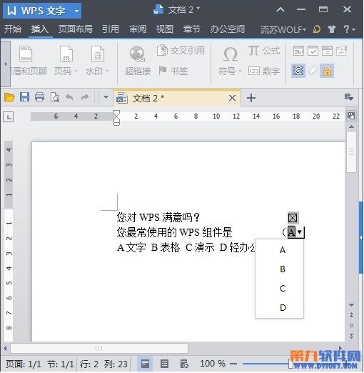This screenshot has width=364, height=373.
Task: Switch to page layout view
Action: (145, 364)
